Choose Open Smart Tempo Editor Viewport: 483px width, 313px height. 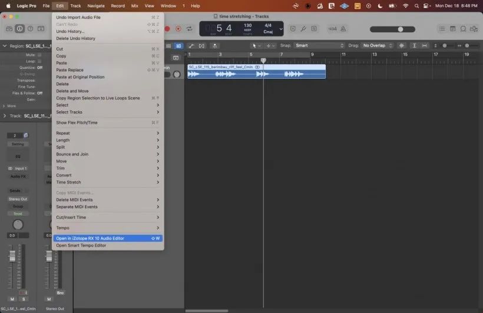click(108, 245)
